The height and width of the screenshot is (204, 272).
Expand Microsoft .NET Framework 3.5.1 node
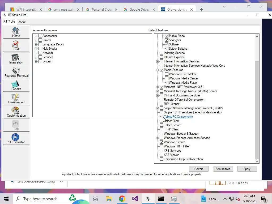(157, 87)
